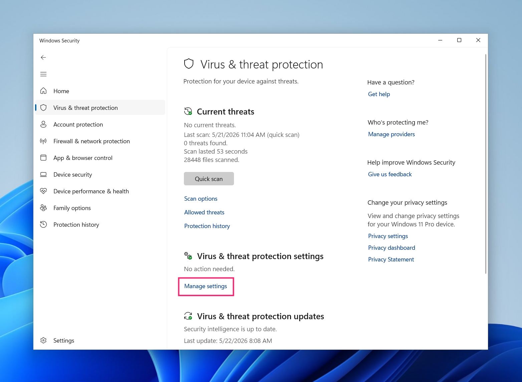The width and height of the screenshot is (522, 382).
Task: Open Firewall & network protection
Action: click(x=100, y=141)
